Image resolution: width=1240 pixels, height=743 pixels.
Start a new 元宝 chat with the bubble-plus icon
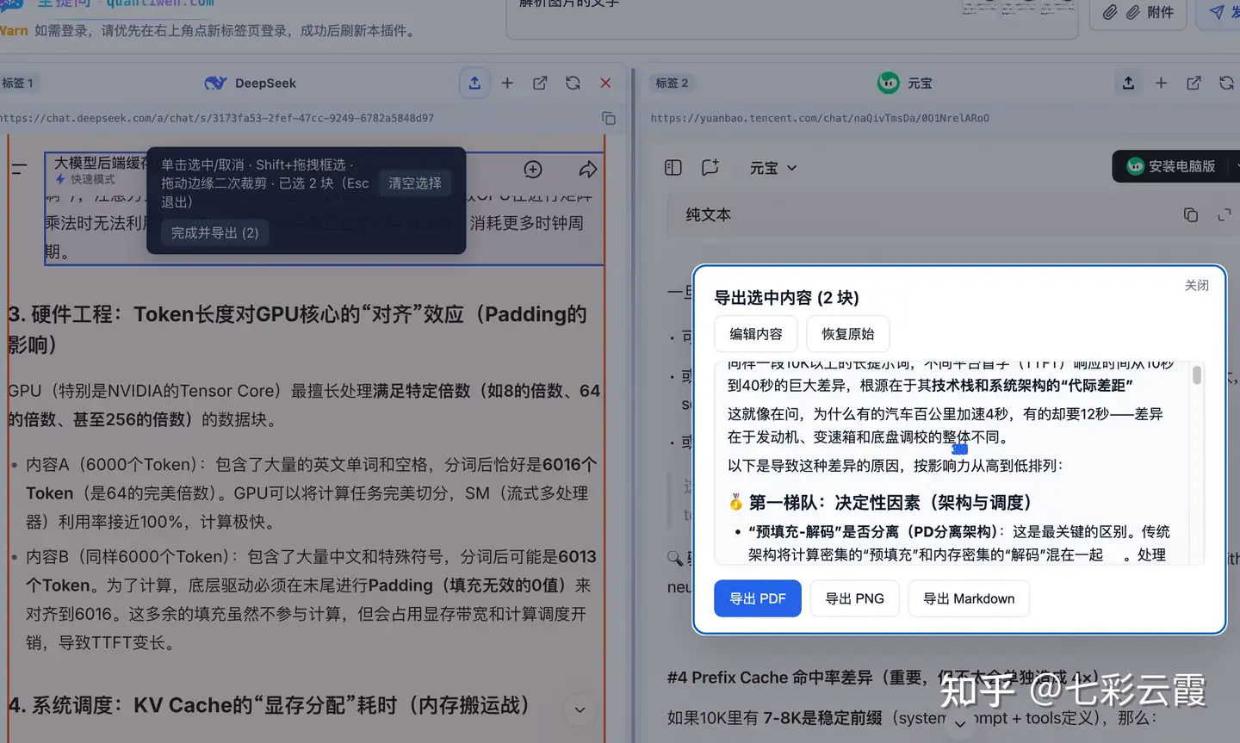point(710,168)
